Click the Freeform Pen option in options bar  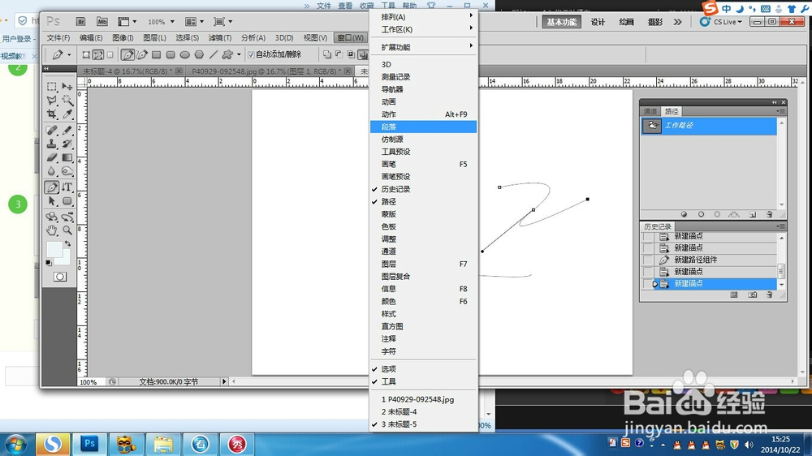pos(142,54)
